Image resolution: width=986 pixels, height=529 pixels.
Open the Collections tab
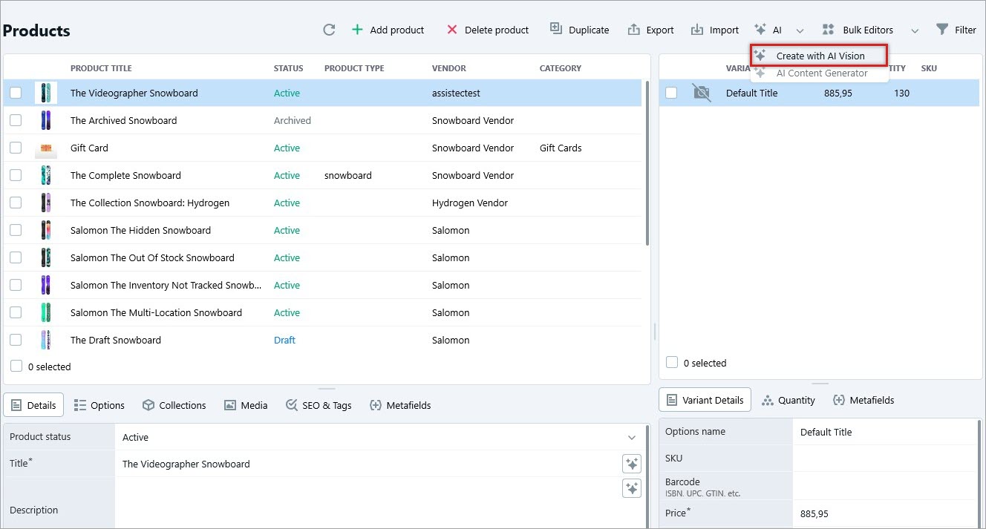[x=174, y=405]
